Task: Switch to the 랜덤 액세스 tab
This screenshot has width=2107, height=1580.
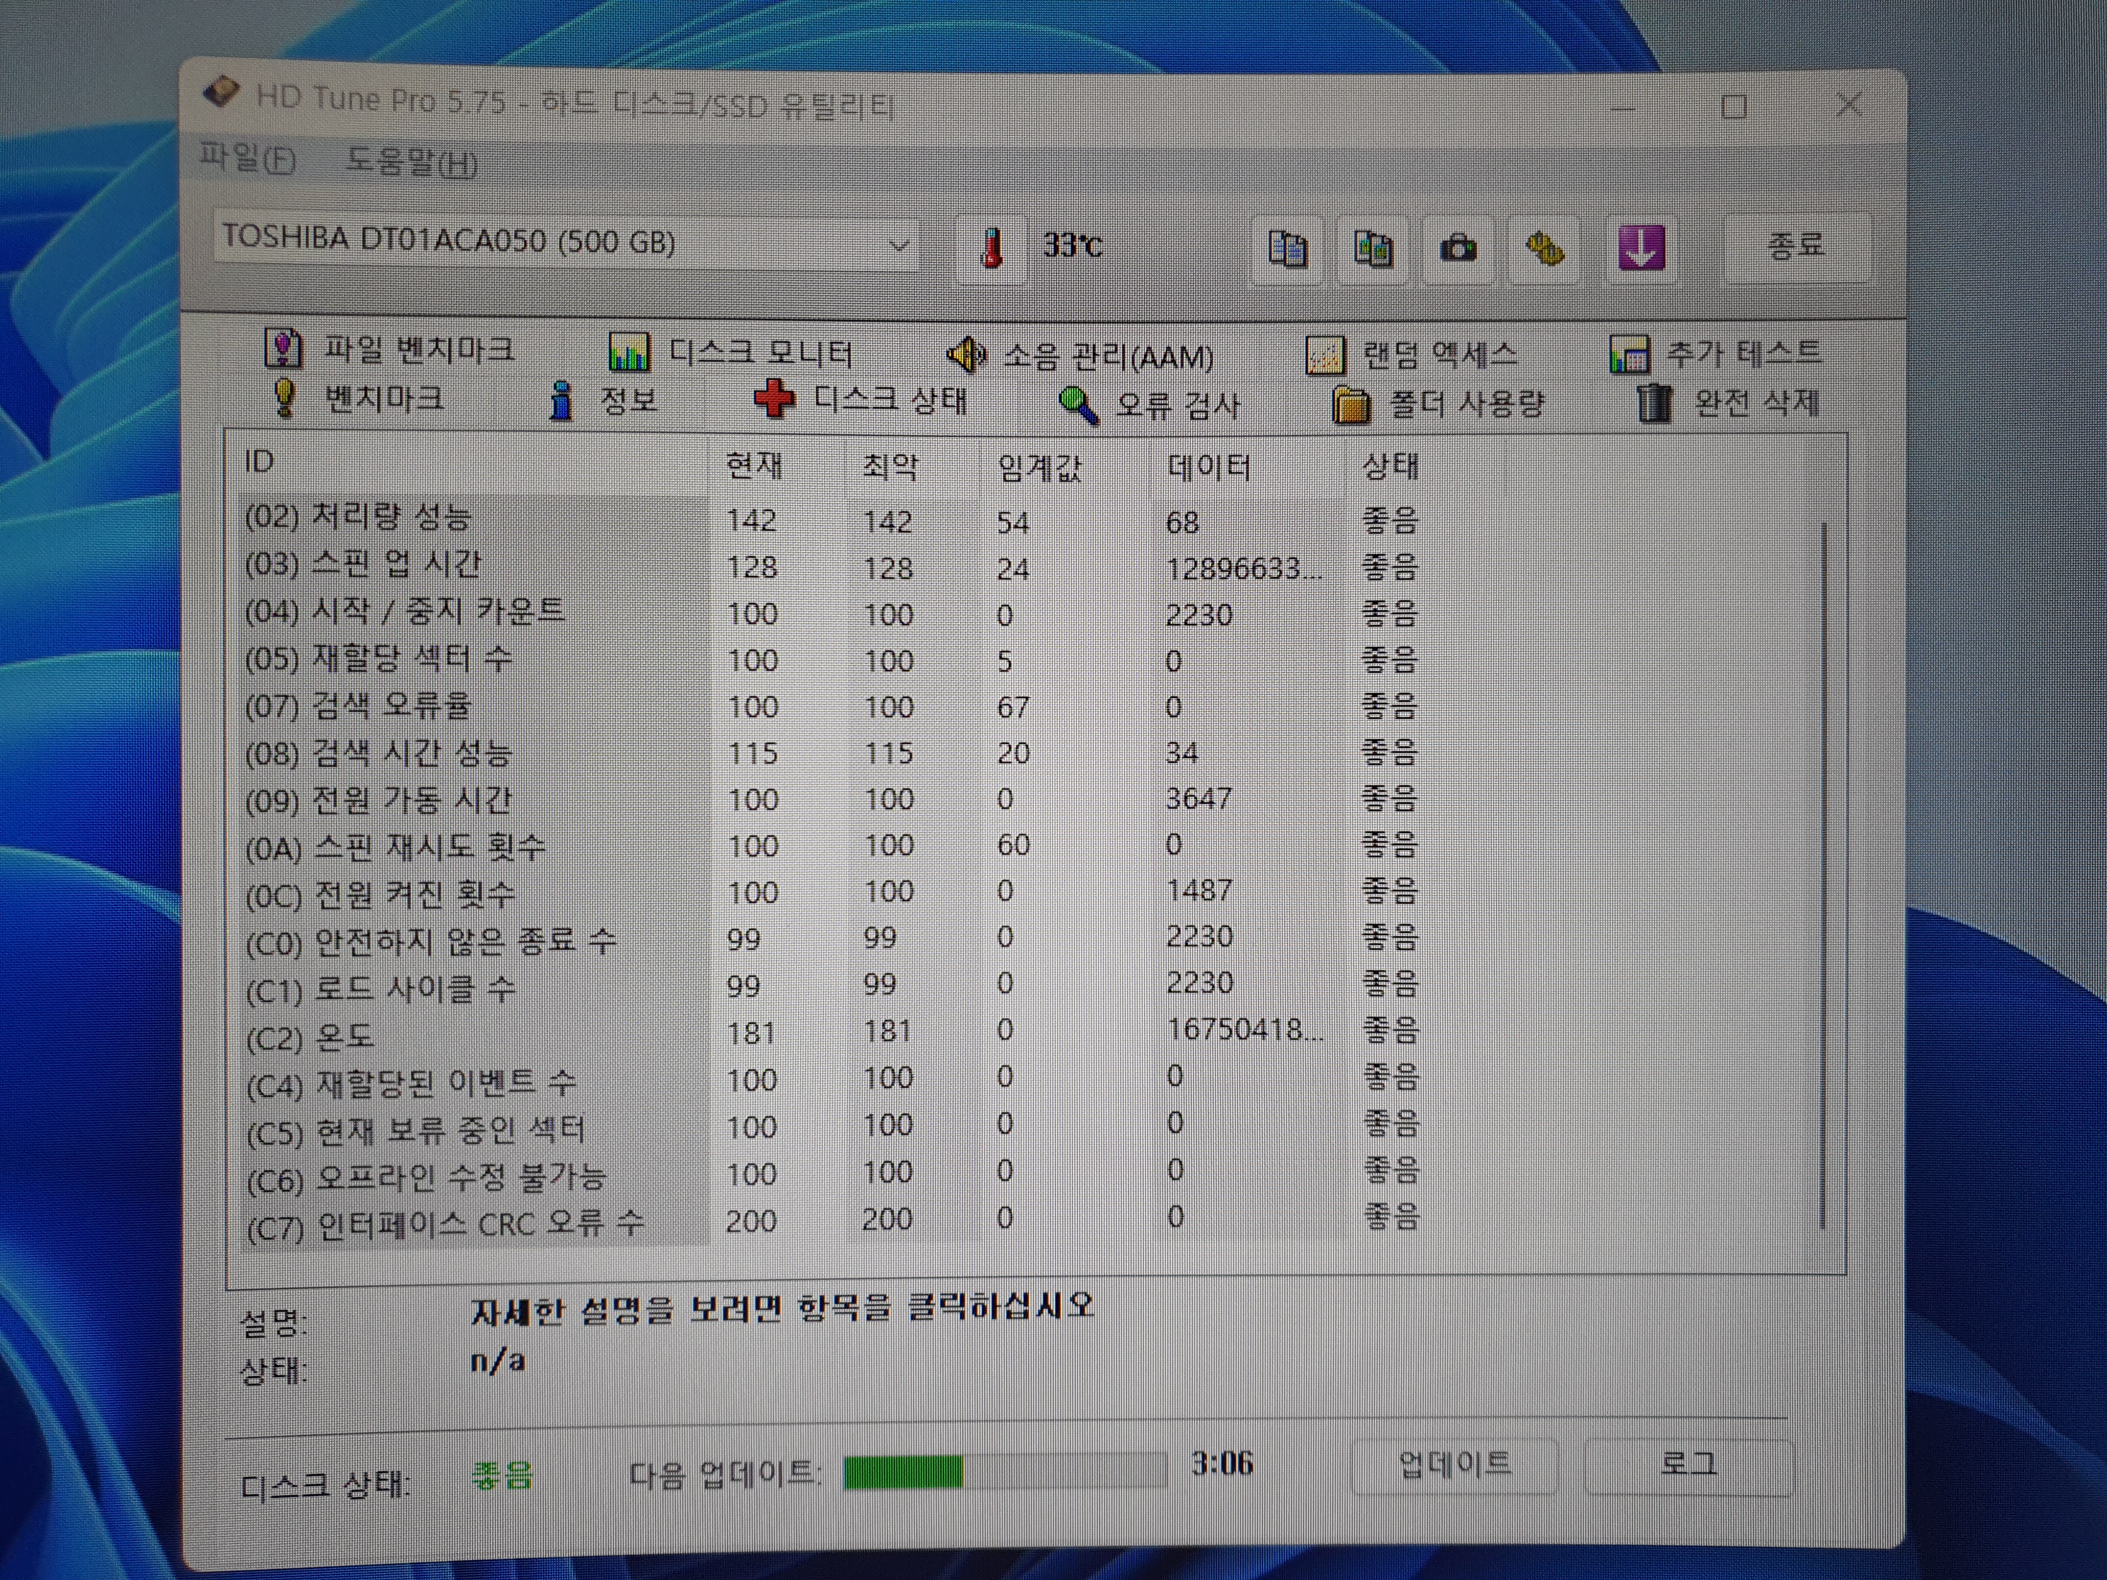Action: [1411, 354]
